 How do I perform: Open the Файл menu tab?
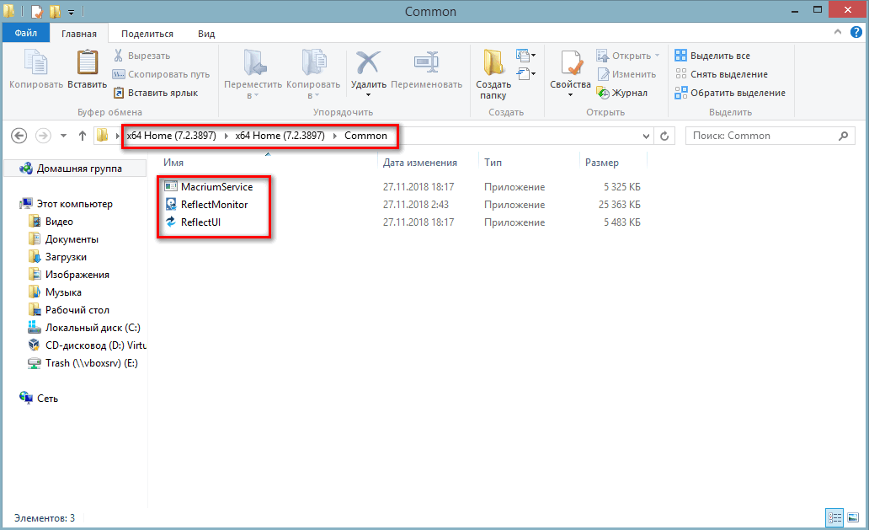click(x=25, y=34)
